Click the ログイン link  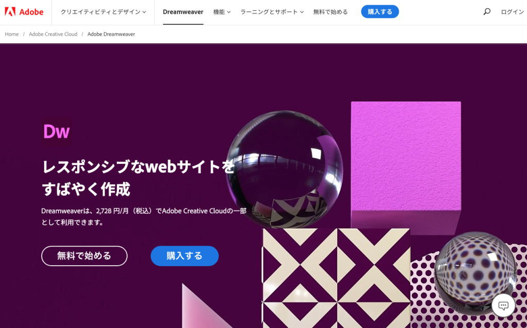pyautogui.click(x=512, y=12)
